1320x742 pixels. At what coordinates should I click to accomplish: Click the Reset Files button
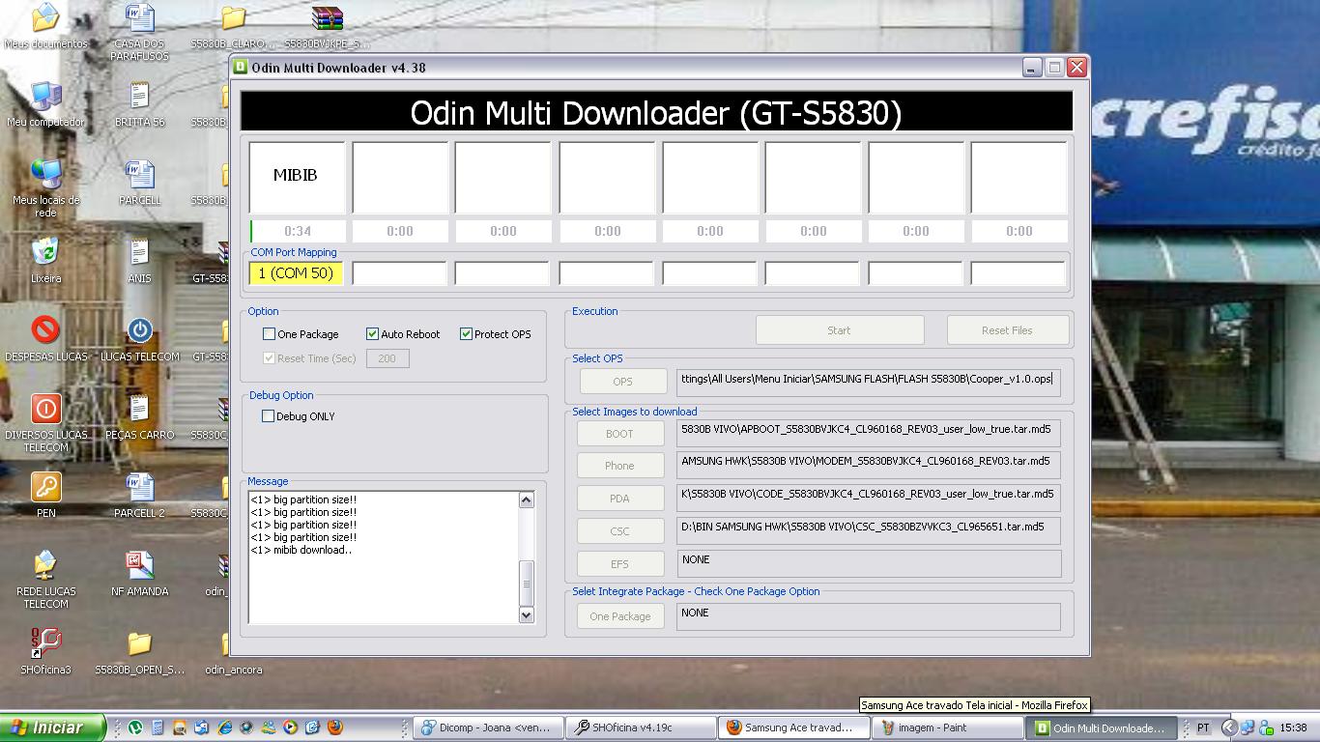(1008, 330)
